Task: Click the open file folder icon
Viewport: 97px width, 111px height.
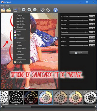Action: [x=3, y=10]
